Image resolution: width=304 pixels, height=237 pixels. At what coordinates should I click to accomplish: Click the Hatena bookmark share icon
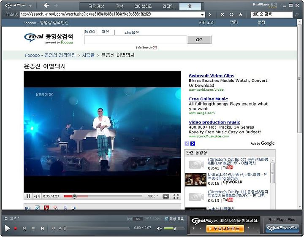pos(28,208)
